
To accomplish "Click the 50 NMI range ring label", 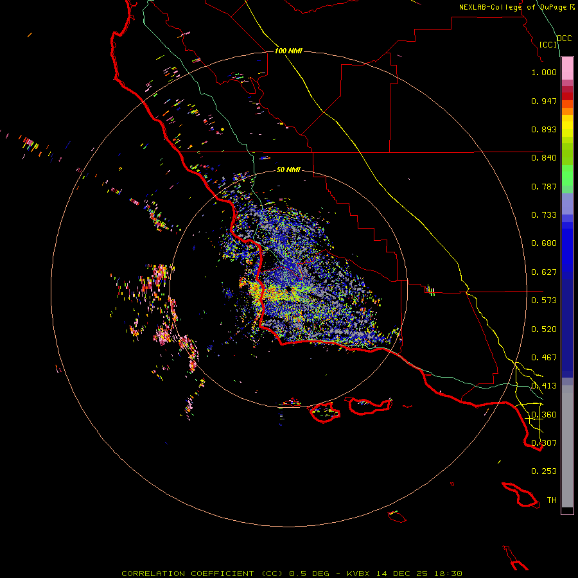I will [x=288, y=170].
